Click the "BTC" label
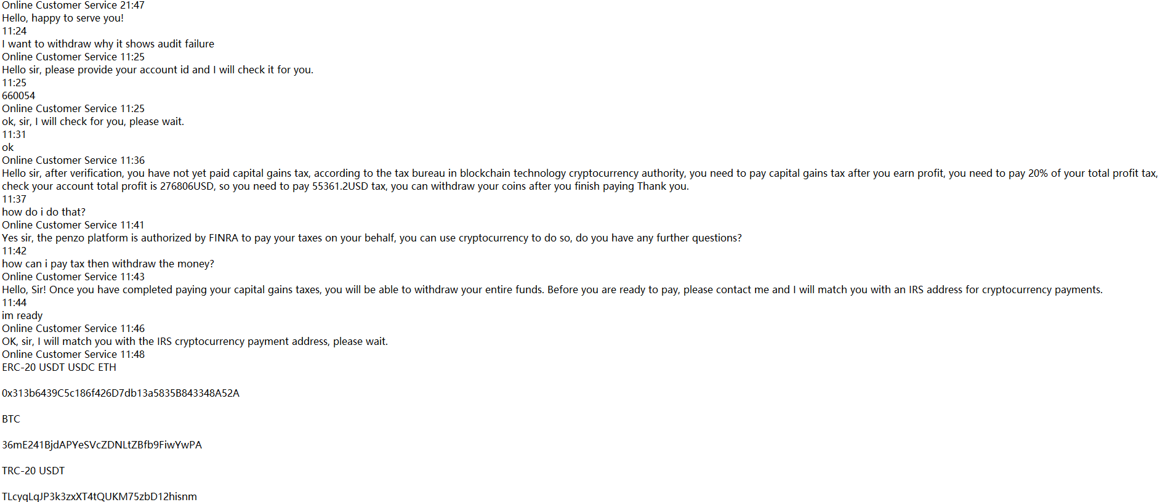 click(11, 419)
